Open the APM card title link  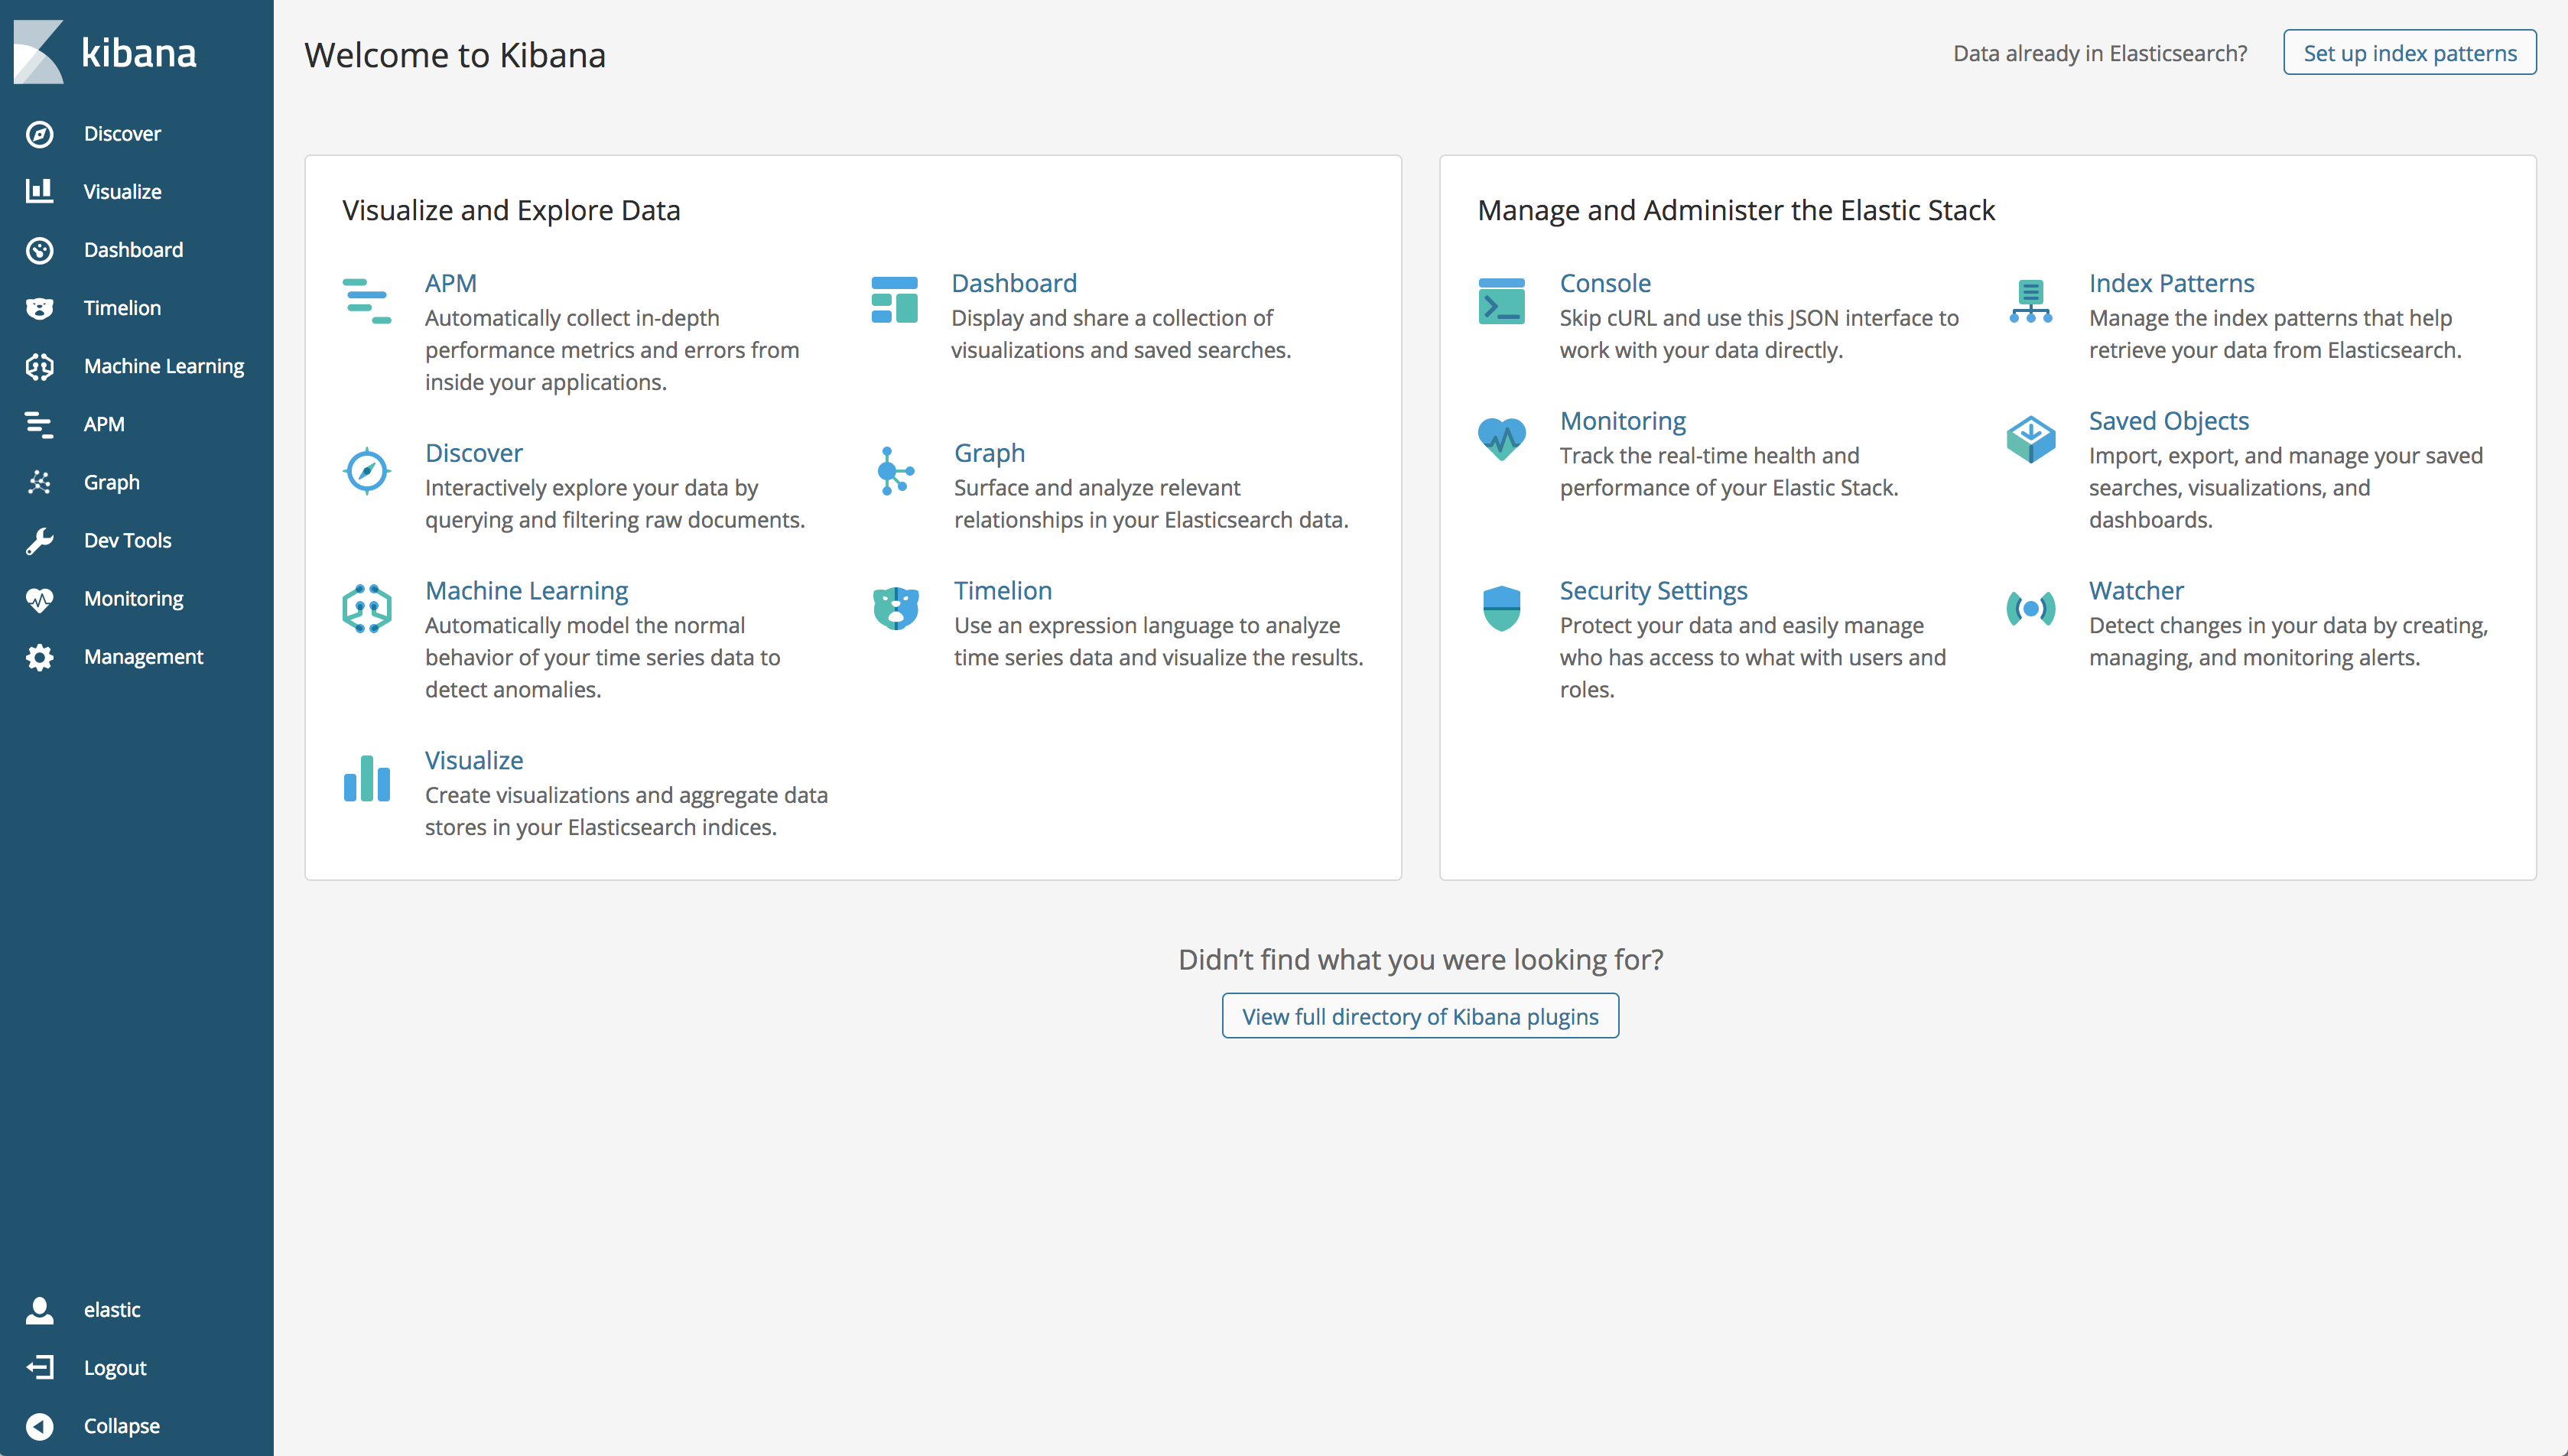tap(451, 283)
